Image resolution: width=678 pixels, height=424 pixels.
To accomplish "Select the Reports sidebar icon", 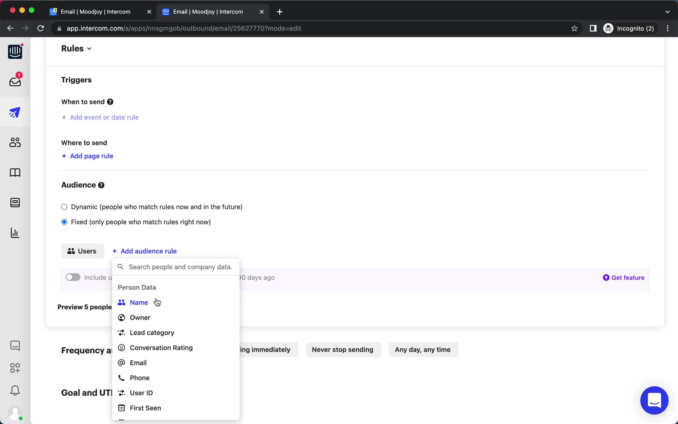I will click(14, 232).
